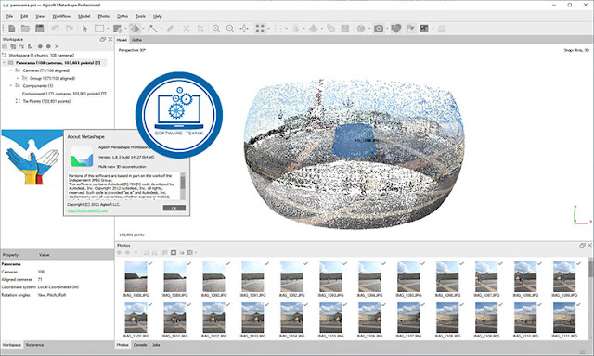Collapse the Components tree folder

point(11,86)
